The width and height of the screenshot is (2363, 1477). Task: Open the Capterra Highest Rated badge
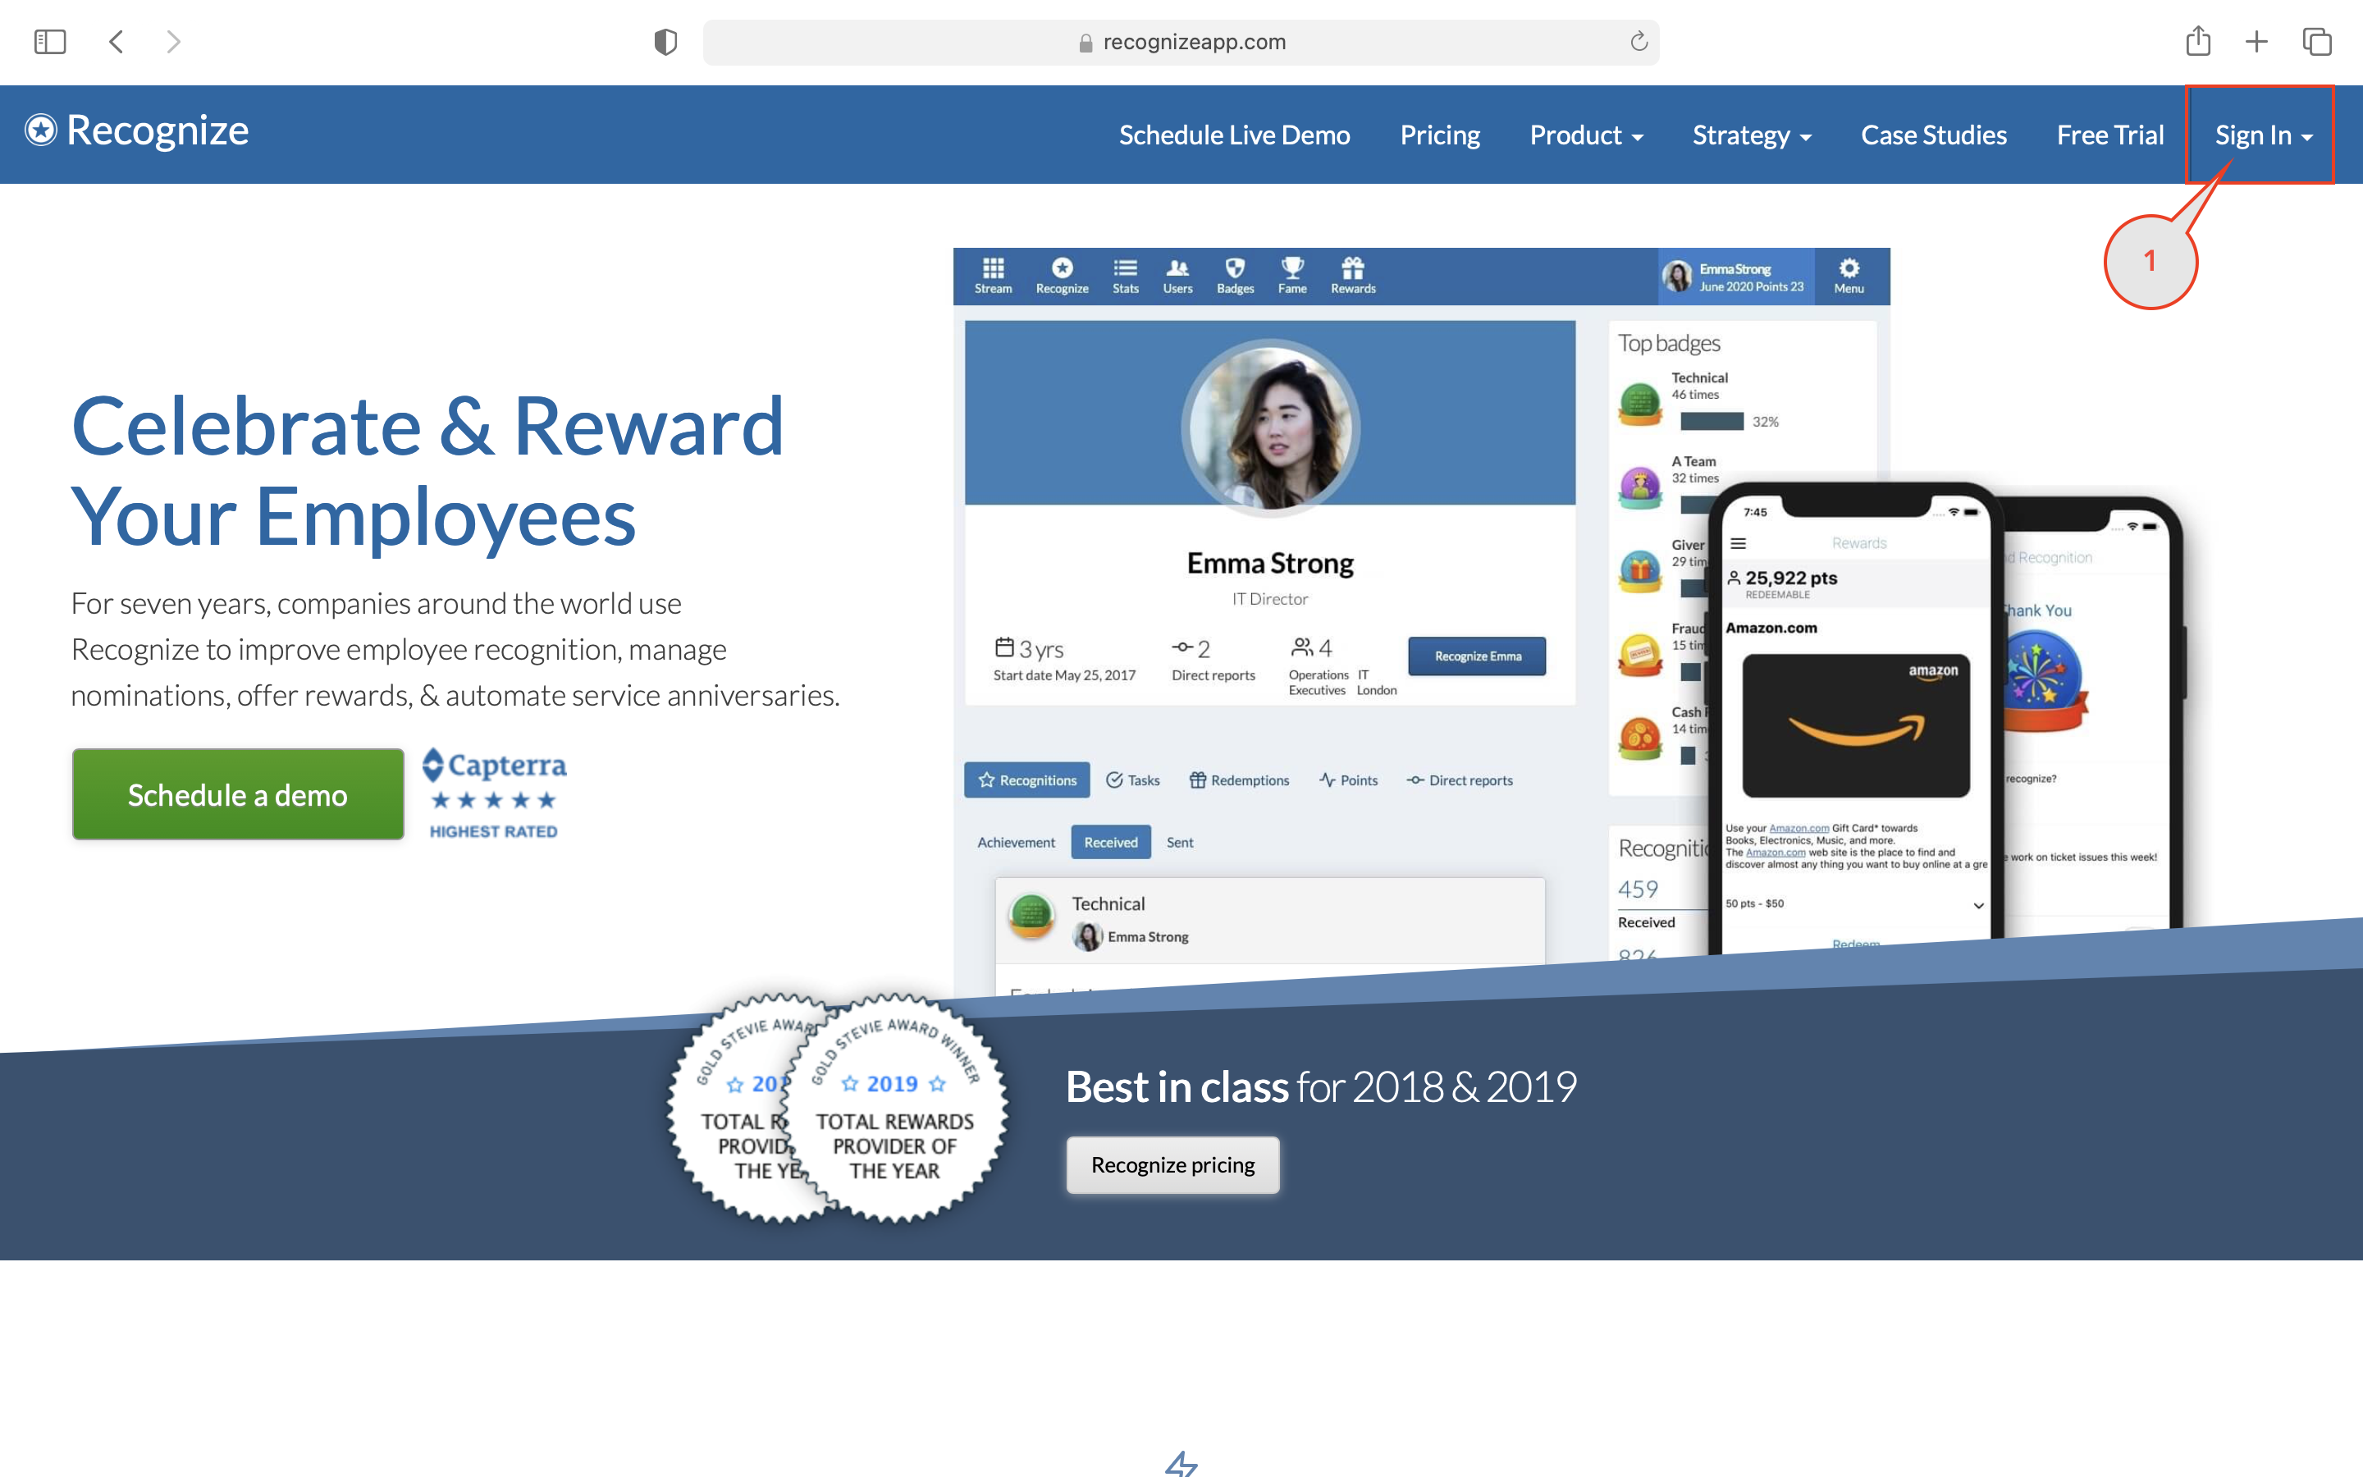click(x=494, y=793)
